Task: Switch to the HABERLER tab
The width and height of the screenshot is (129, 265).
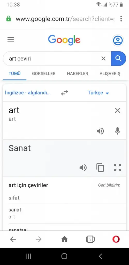Action: point(78,74)
